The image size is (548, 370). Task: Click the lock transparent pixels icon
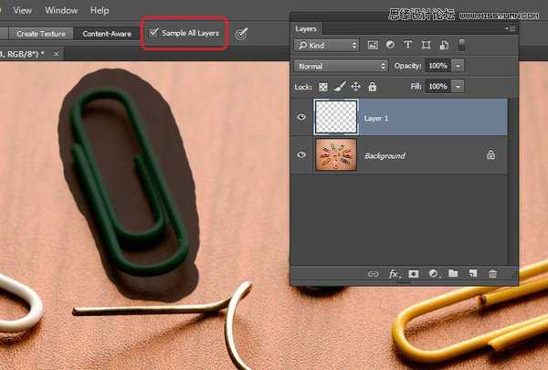point(323,86)
